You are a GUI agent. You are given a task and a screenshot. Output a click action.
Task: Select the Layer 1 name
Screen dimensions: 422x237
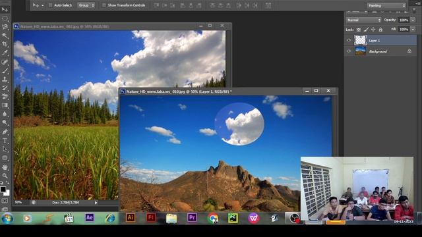tap(375, 41)
